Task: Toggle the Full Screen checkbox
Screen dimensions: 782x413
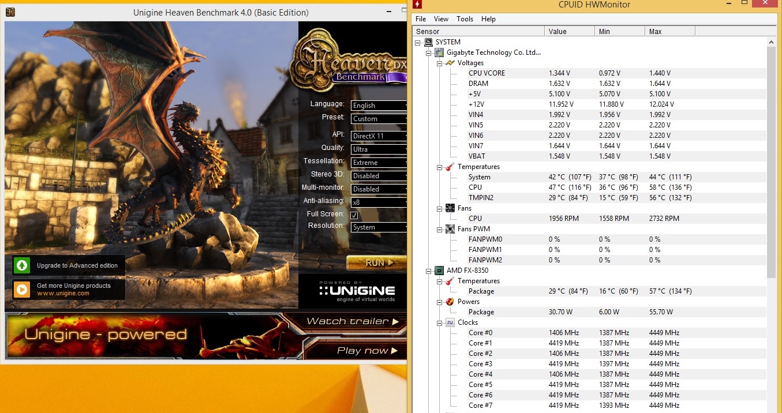Action: point(354,215)
